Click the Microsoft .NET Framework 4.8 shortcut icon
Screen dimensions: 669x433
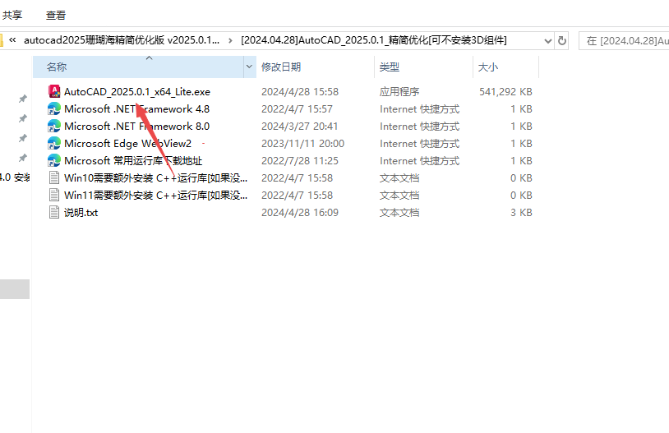[54, 108]
